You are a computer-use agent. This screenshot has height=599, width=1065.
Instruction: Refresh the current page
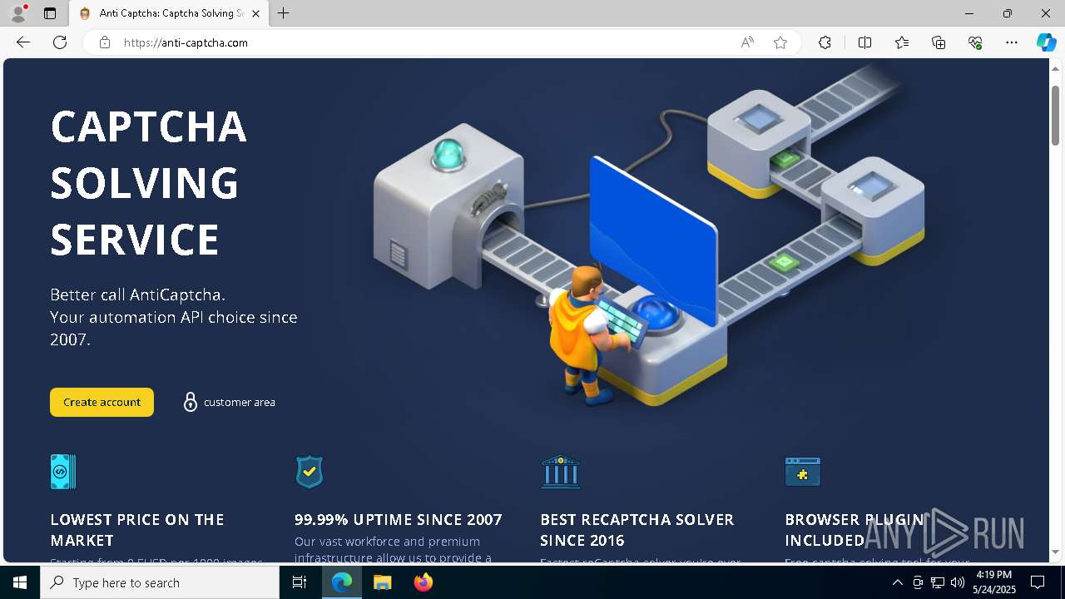click(60, 42)
